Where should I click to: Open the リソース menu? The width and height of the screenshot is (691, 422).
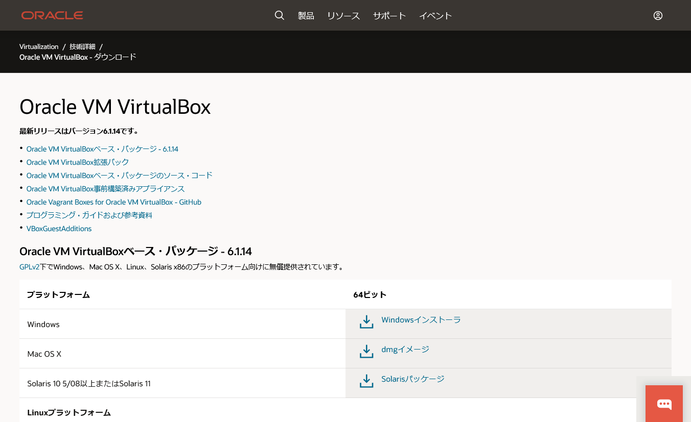343,16
